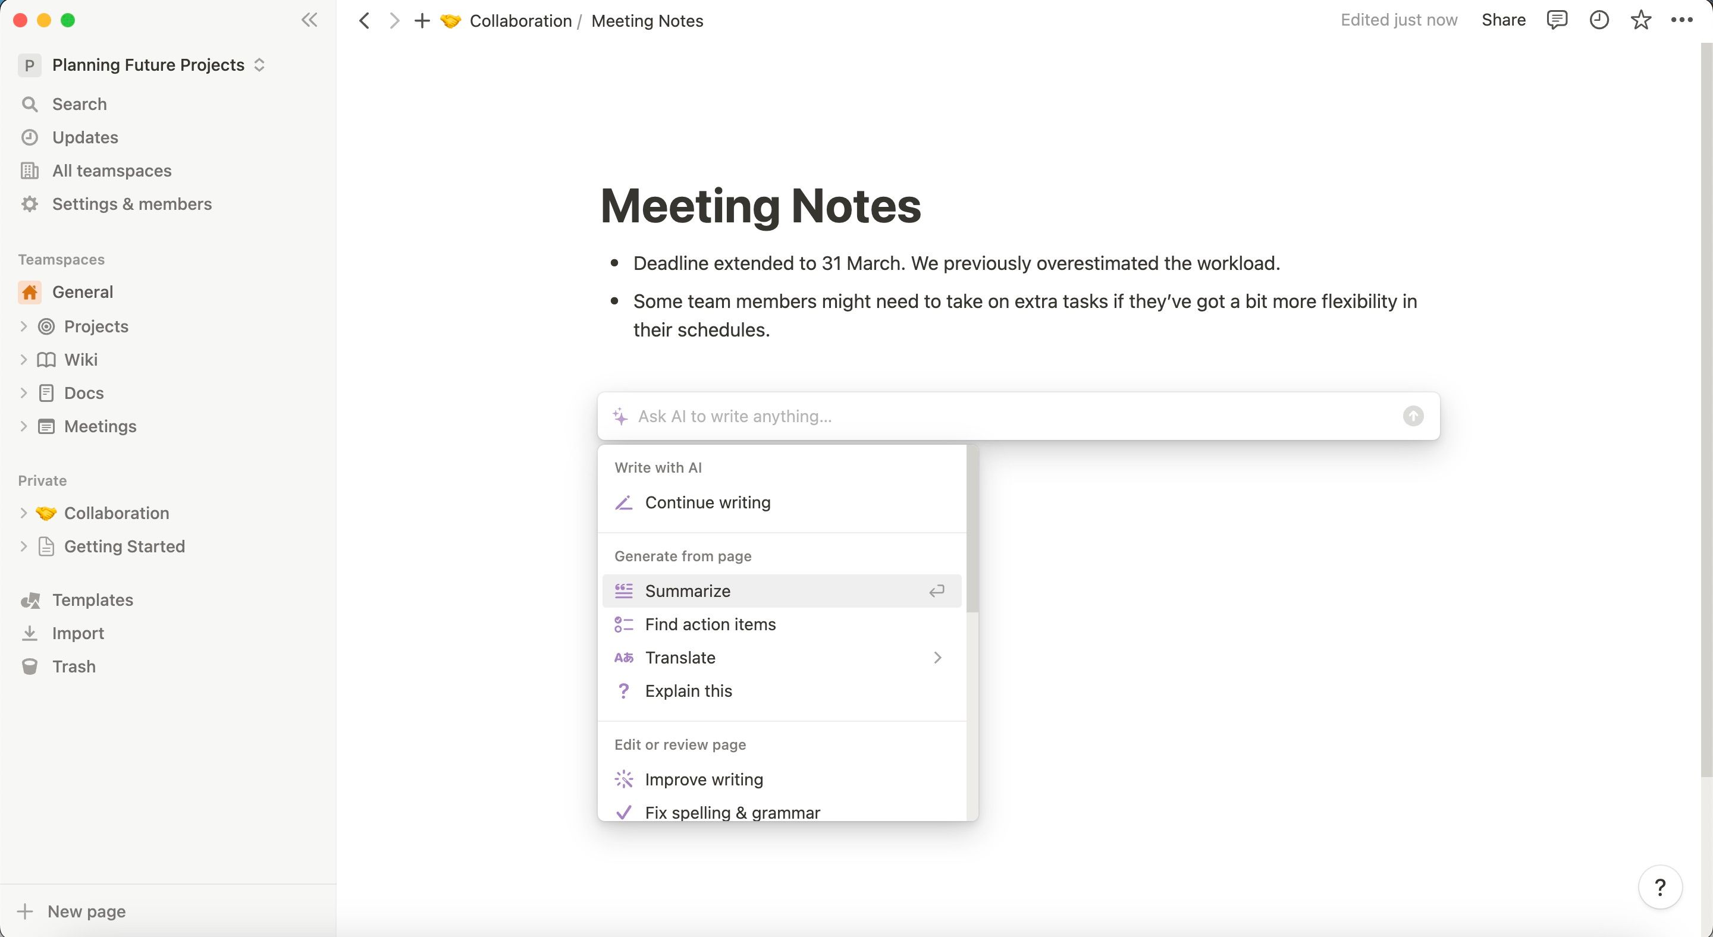Click the Explain this icon
Screen dimensions: 1713x937
622,689
